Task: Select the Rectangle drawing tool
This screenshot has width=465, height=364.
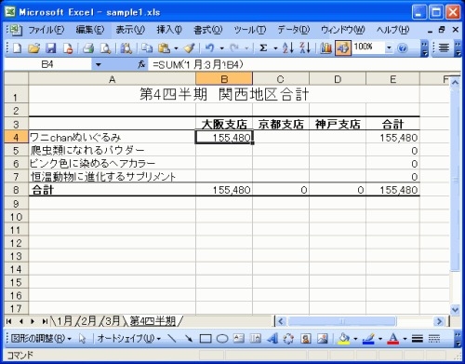Action: coord(206,339)
